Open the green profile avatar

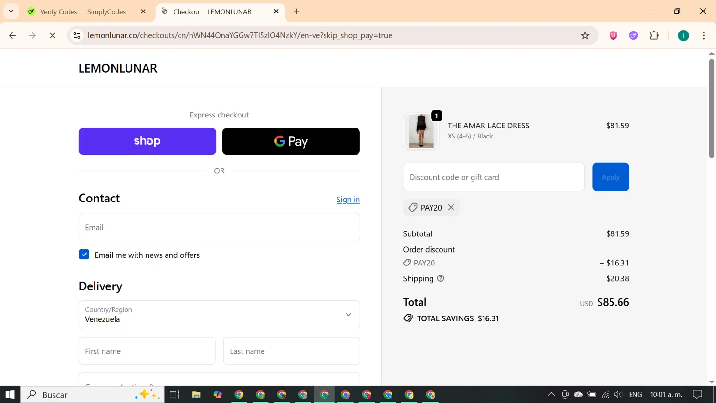coord(683,35)
